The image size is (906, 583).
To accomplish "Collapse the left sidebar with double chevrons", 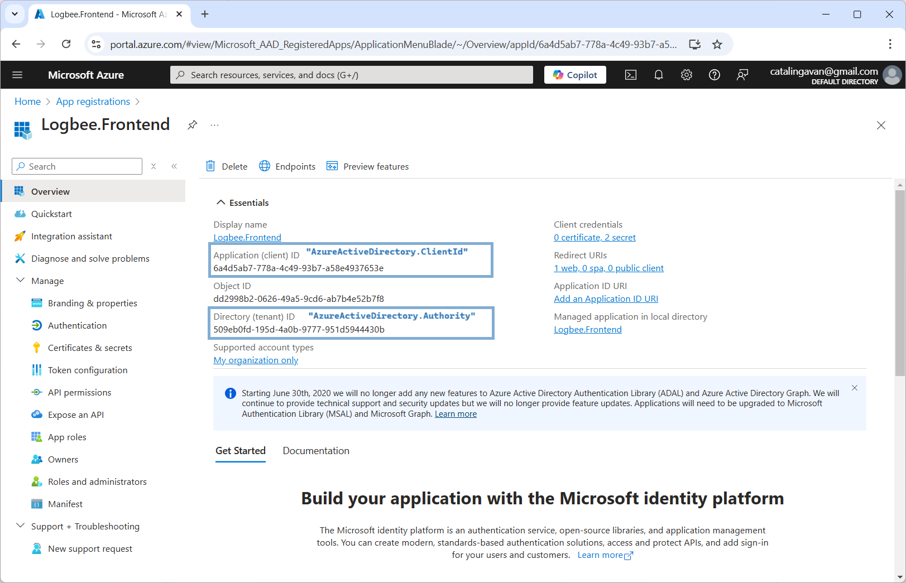I will click(174, 166).
